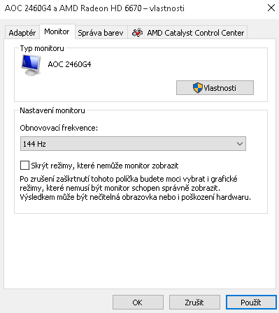
Task: Cancel with the Zrušit button
Action: coord(194,303)
